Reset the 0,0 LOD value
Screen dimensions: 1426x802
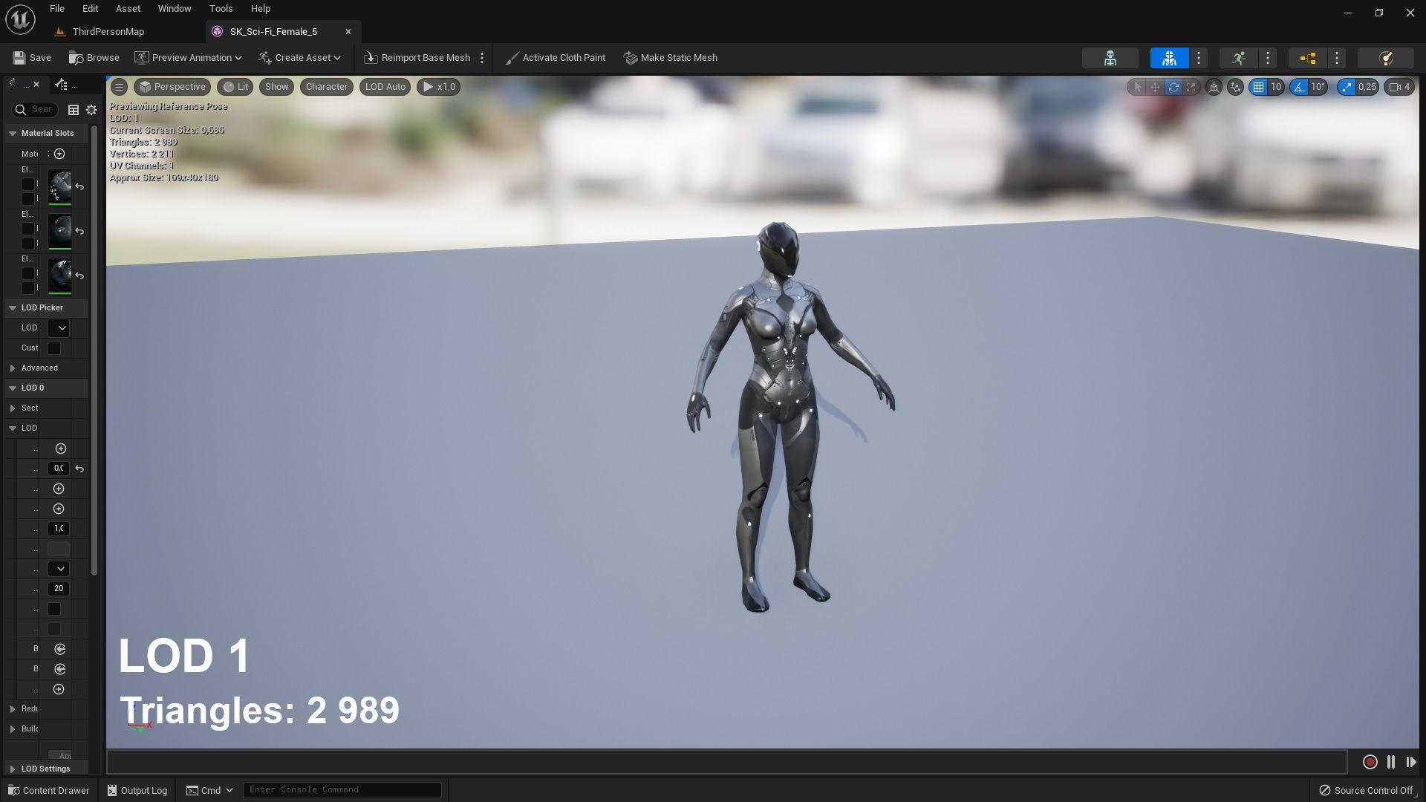click(x=79, y=469)
